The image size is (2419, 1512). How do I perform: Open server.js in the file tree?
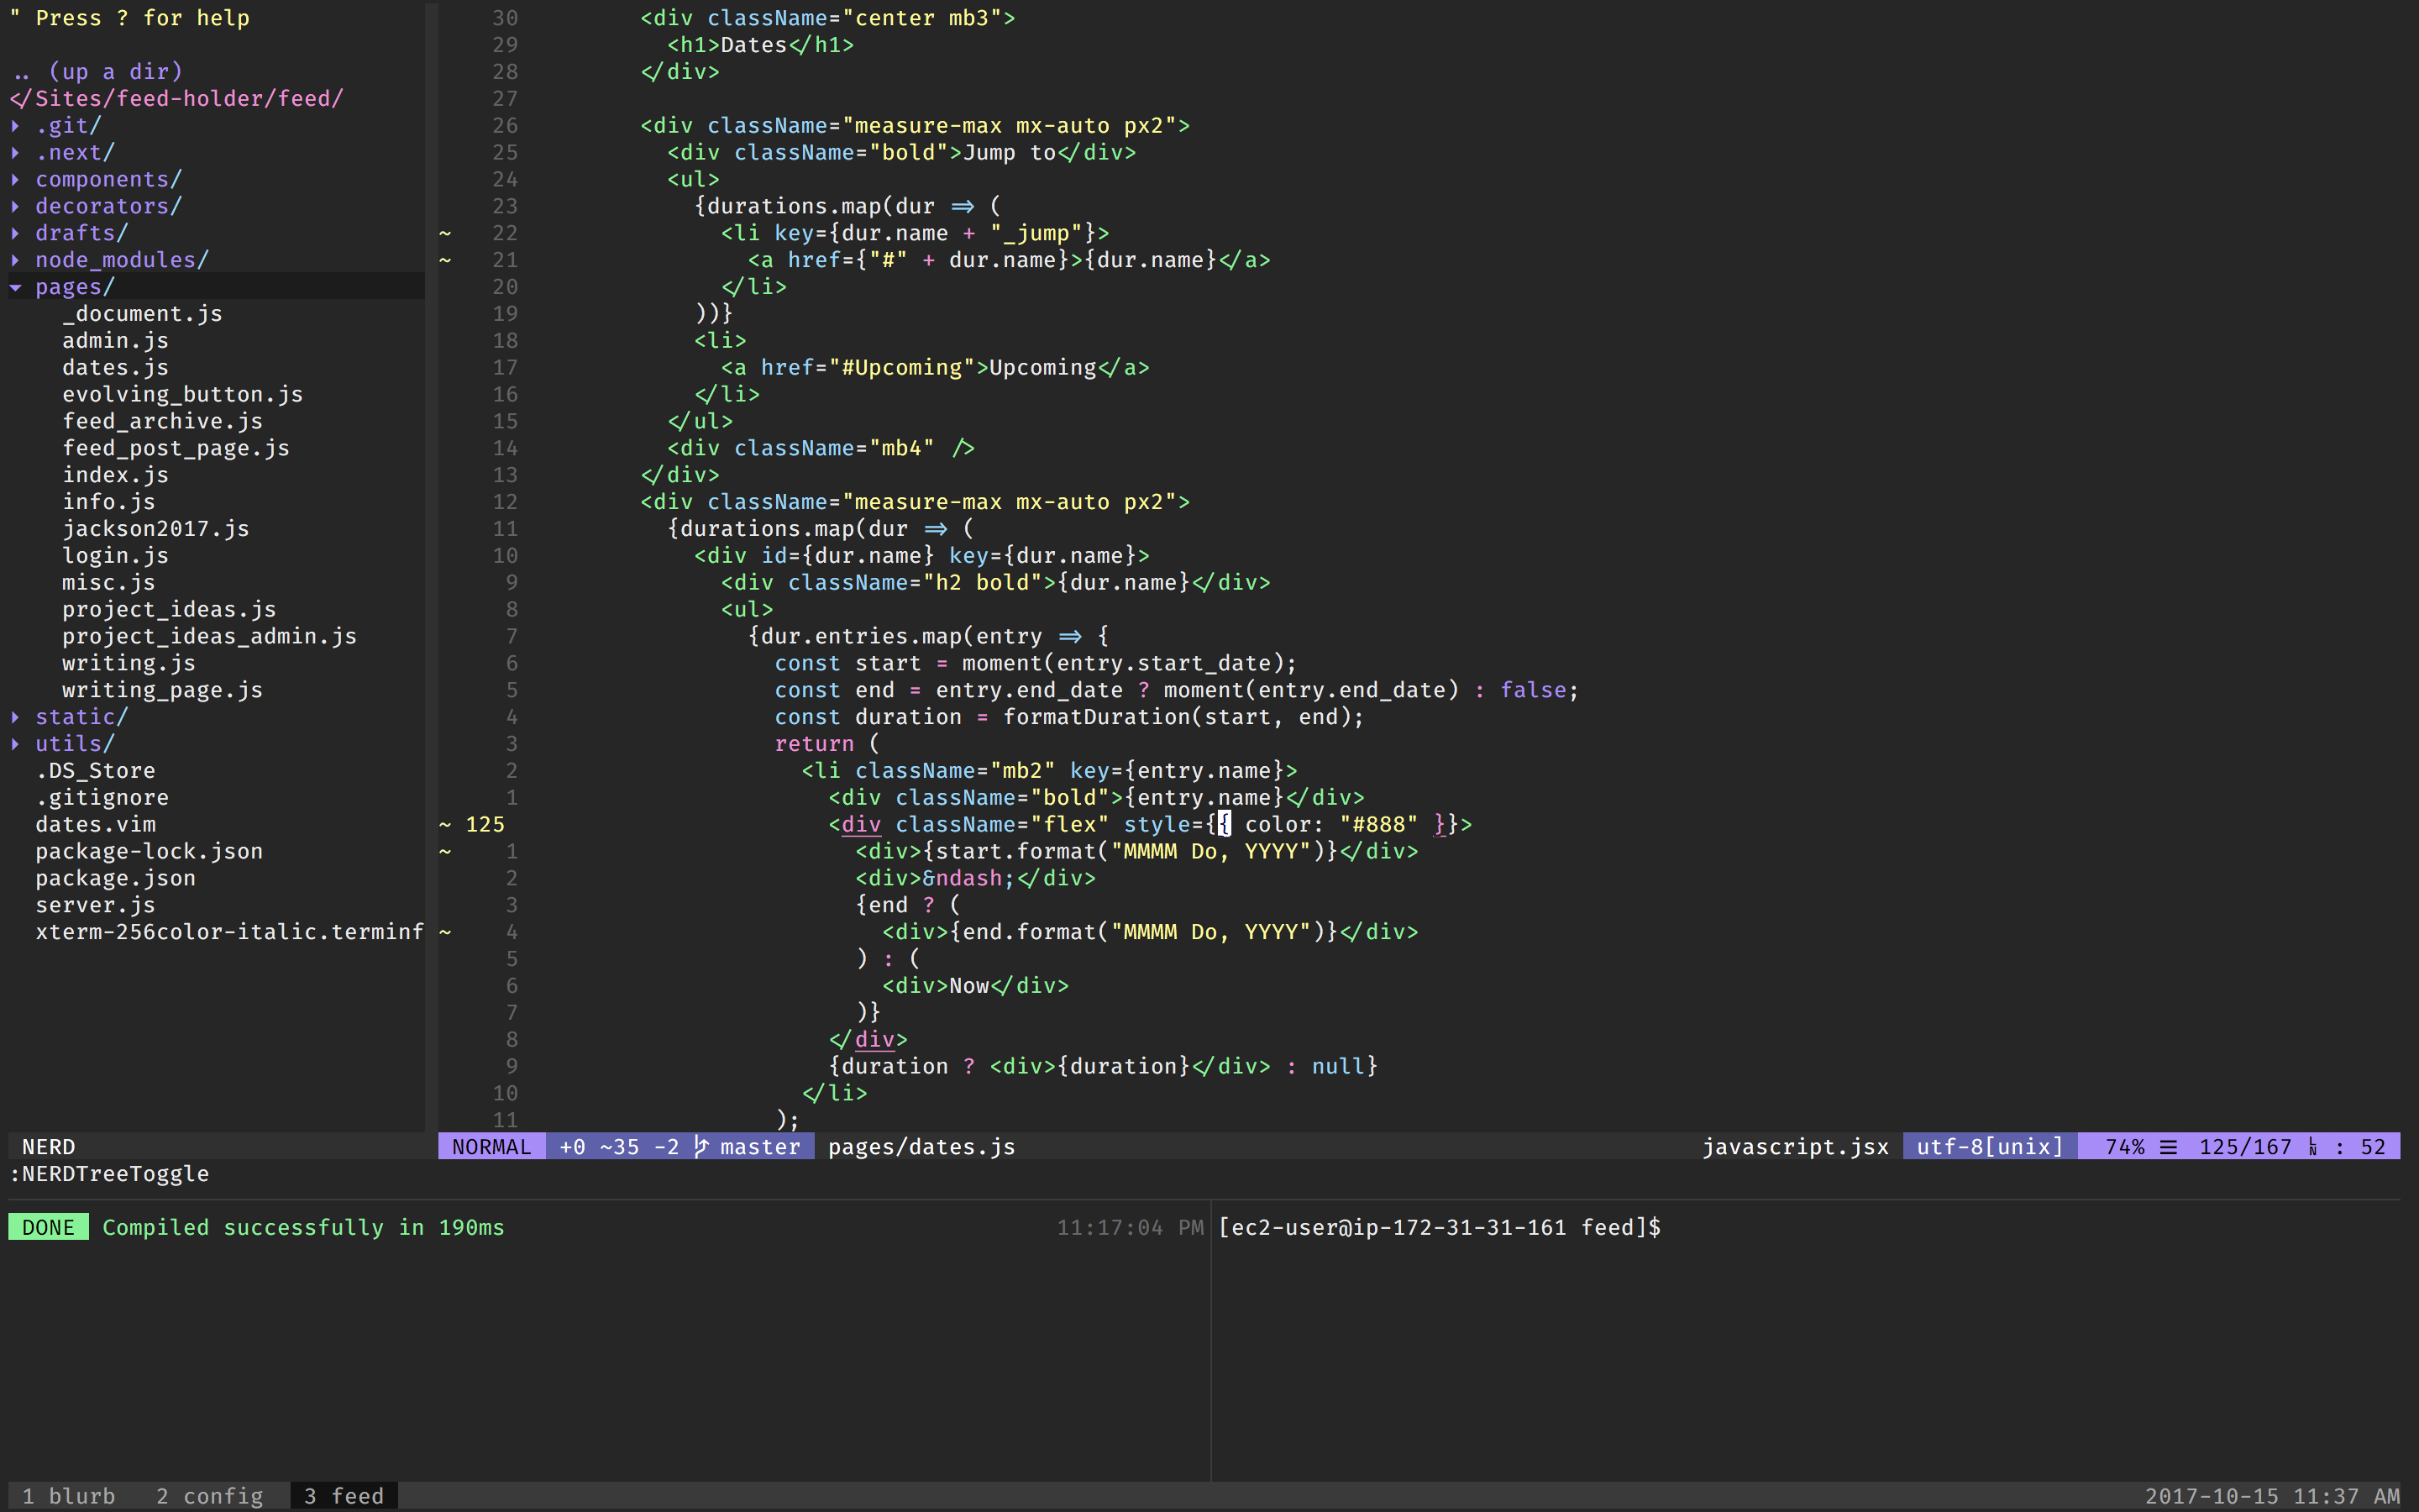[x=96, y=906]
